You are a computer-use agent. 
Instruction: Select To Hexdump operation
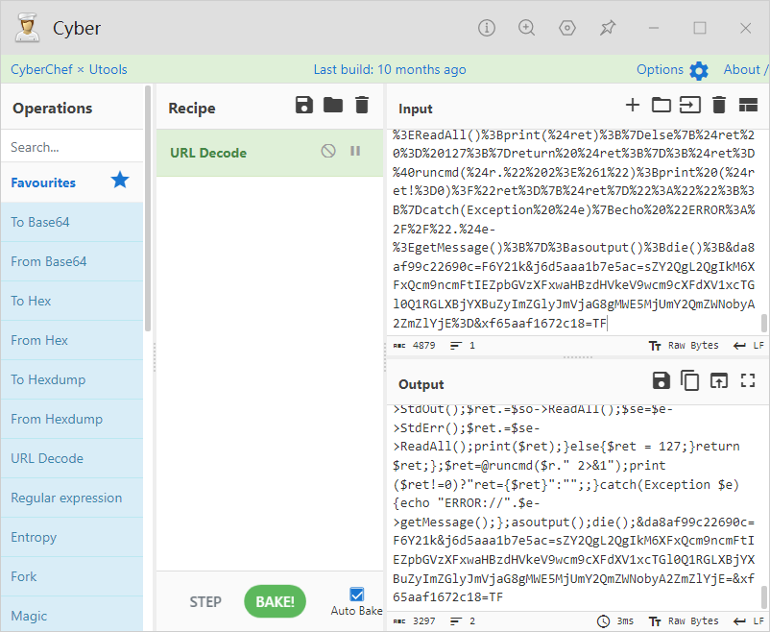pyautogui.click(x=72, y=379)
